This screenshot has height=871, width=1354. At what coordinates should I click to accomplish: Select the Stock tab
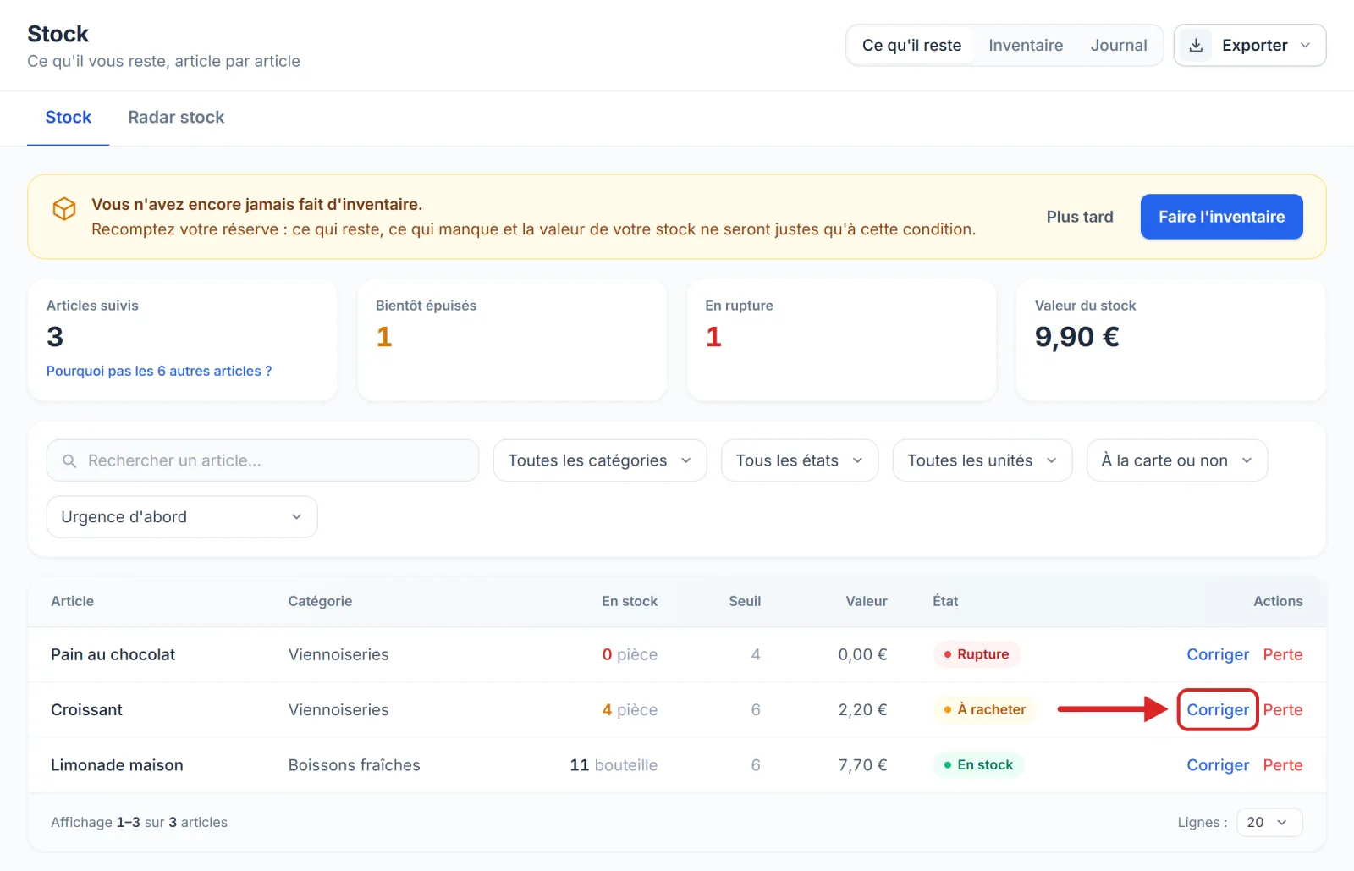coord(69,118)
